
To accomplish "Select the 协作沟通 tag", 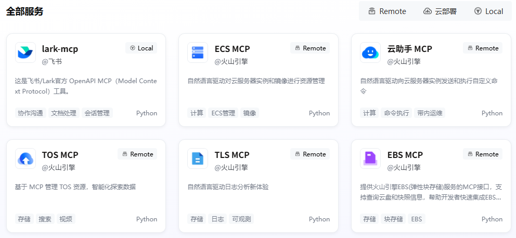I will 31,113.
